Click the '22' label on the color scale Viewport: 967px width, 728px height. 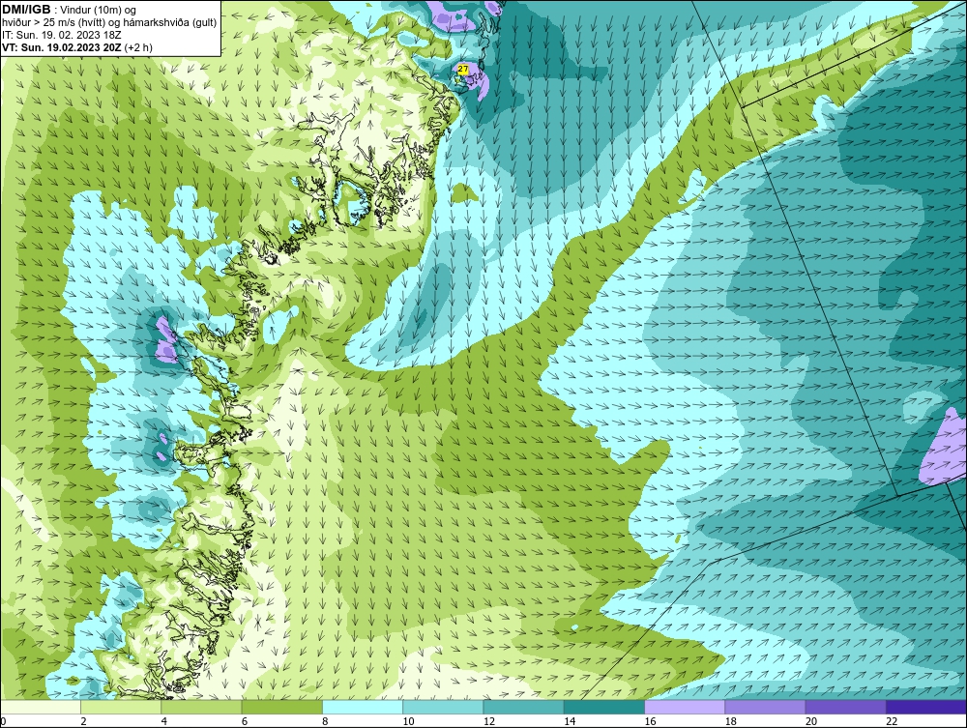coord(892,721)
